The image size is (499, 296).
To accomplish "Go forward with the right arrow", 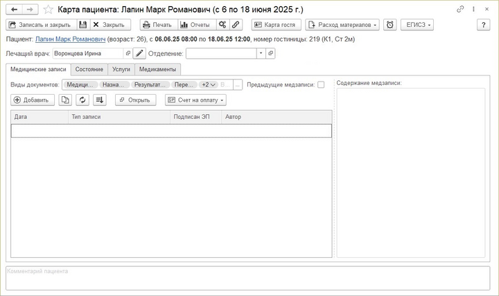I will [30, 10].
